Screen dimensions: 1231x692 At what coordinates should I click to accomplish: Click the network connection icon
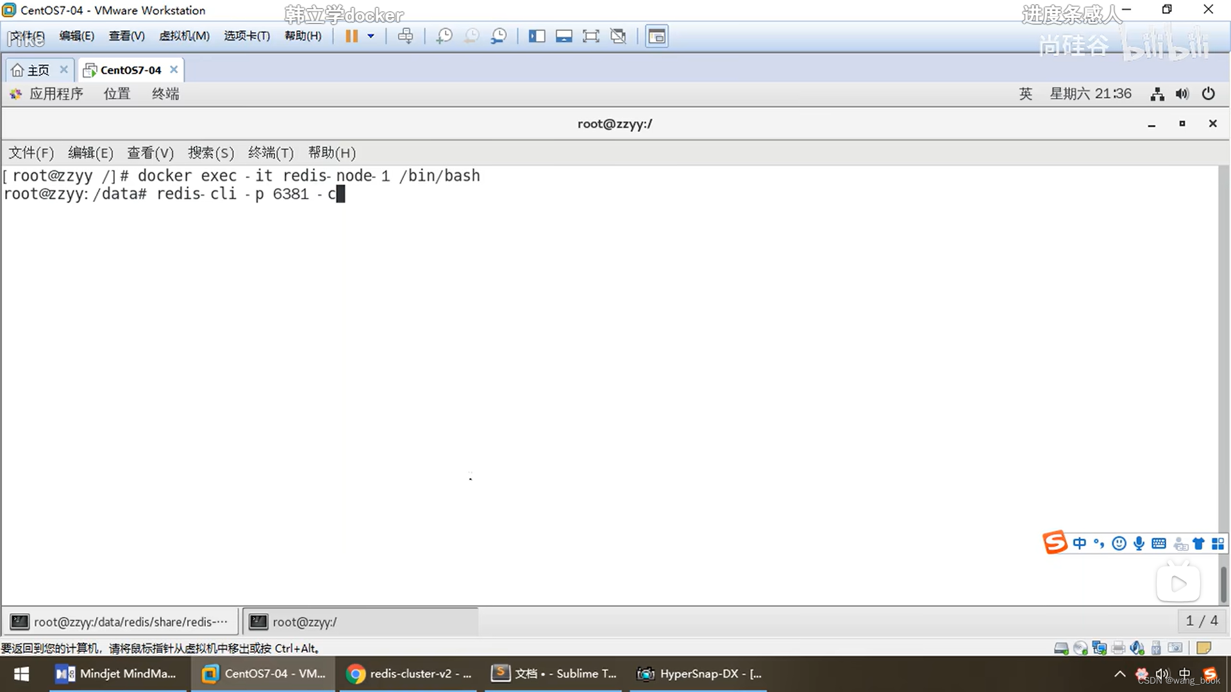pyautogui.click(x=1157, y=94)
